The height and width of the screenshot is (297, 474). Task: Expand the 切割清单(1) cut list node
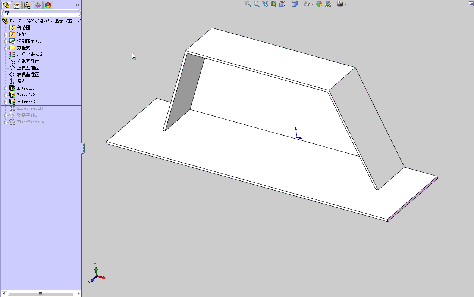pos(5,41)
